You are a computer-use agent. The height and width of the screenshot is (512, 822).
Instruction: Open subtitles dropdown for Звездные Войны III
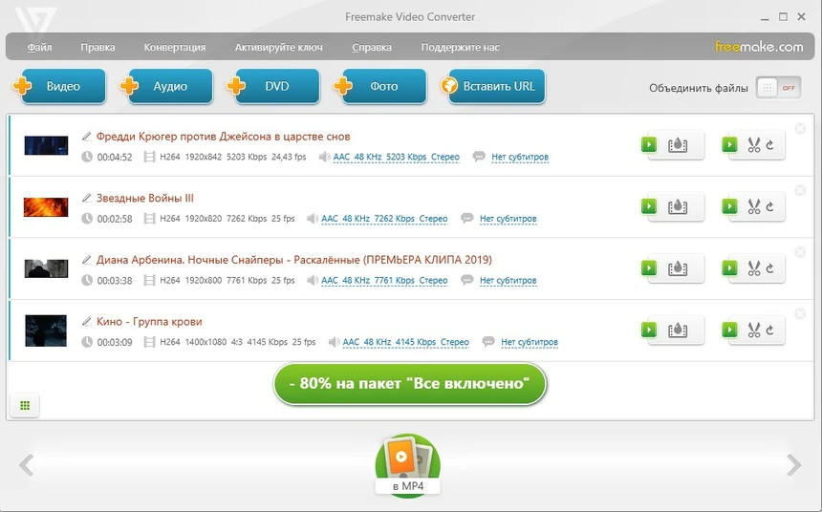[508, 219]
